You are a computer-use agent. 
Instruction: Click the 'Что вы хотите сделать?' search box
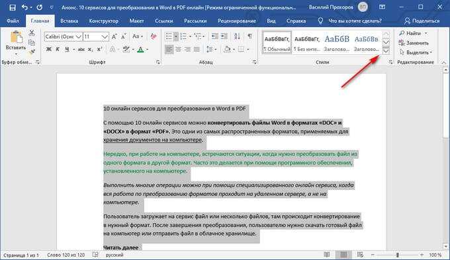click(355, 21)
